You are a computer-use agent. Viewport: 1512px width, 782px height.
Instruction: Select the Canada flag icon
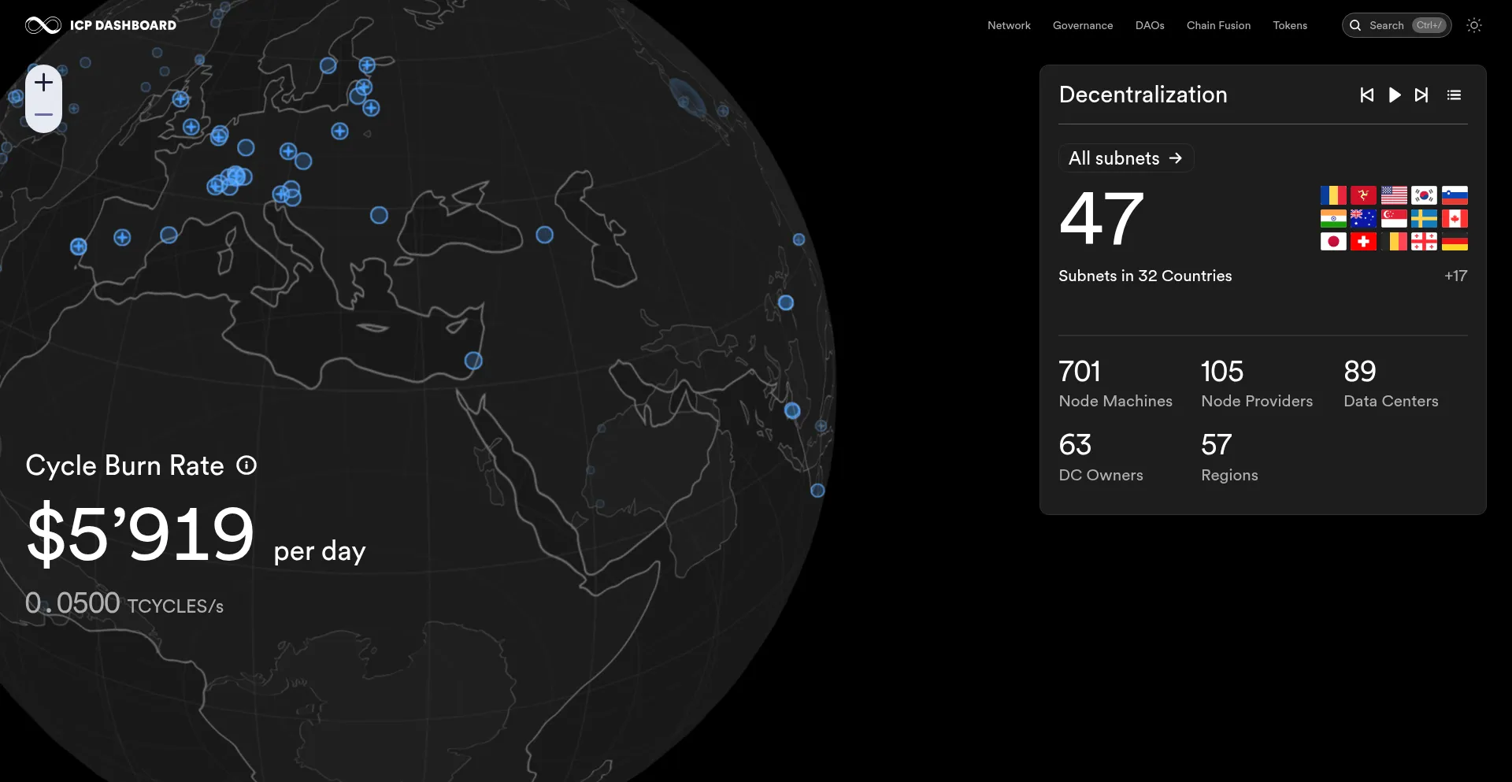(x=1455, y=218)
